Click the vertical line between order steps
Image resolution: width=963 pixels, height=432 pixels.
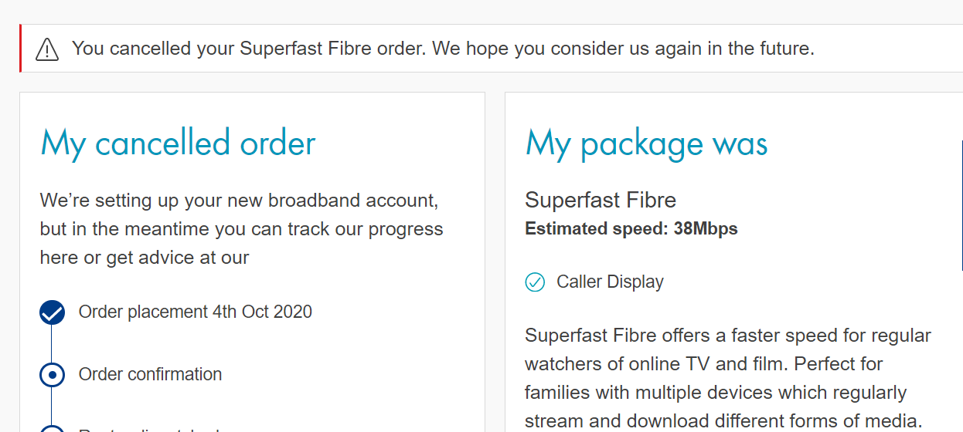[52, 344]
